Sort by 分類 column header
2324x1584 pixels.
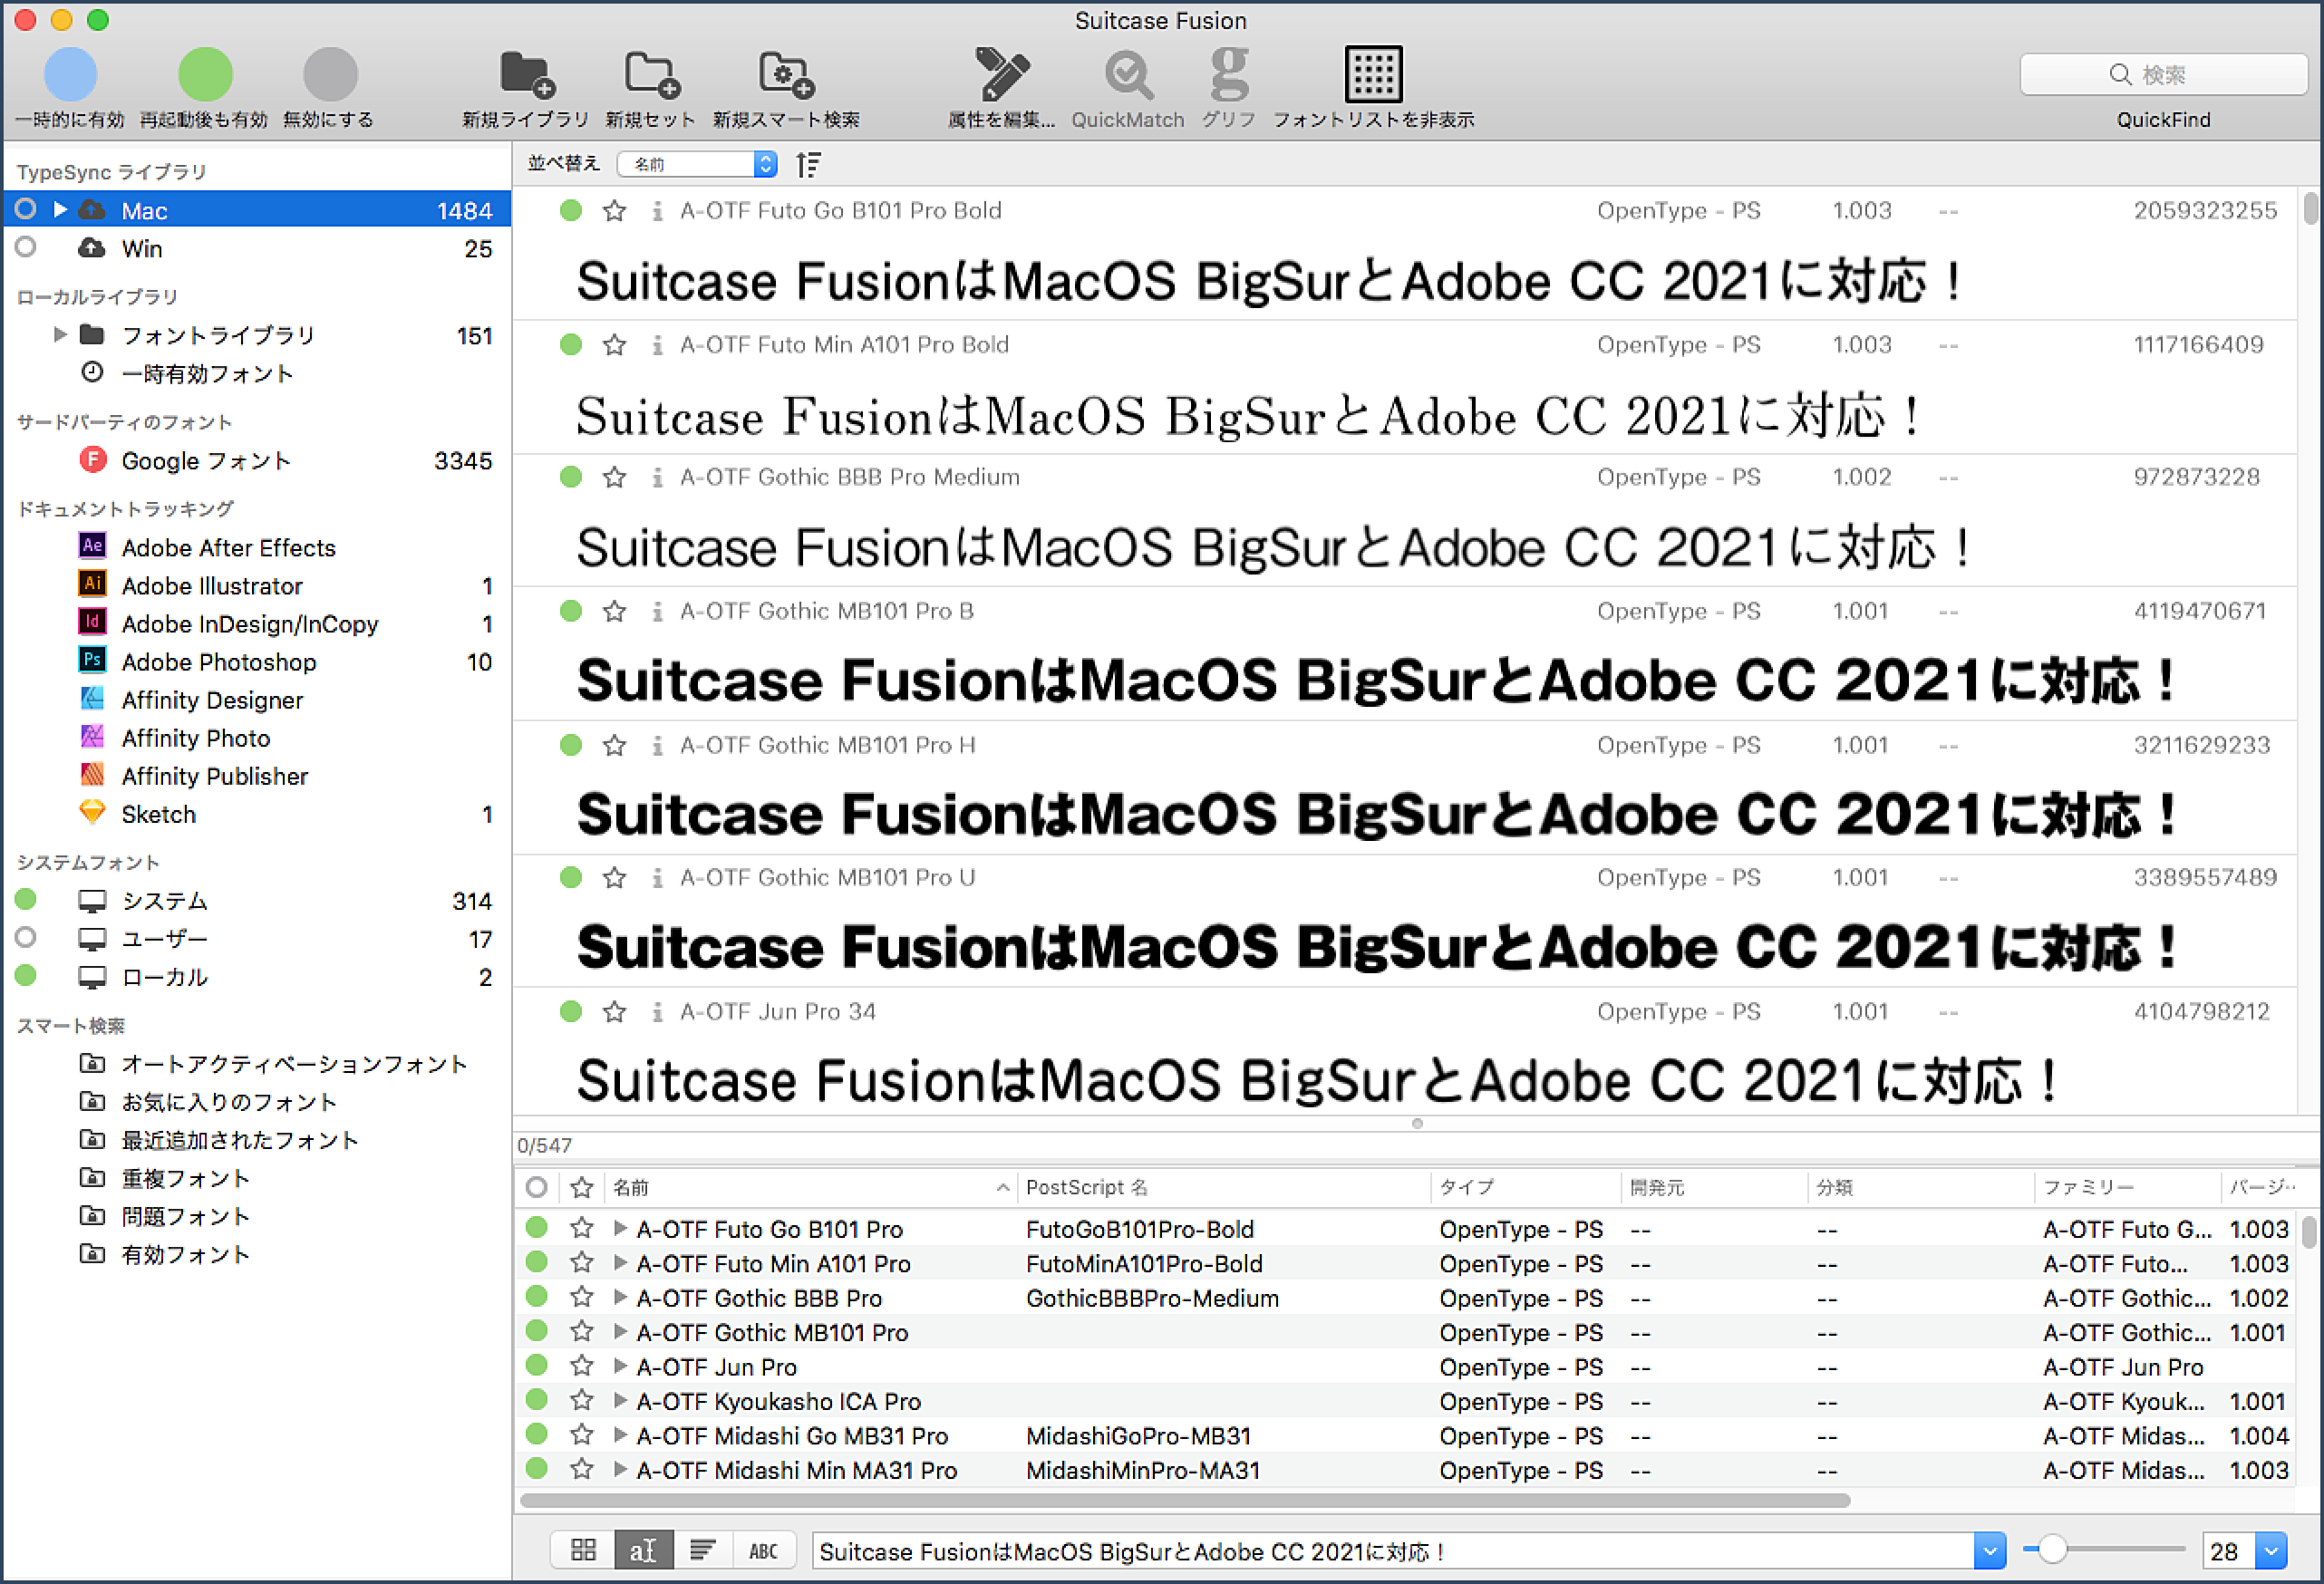coord(1921,1187)
